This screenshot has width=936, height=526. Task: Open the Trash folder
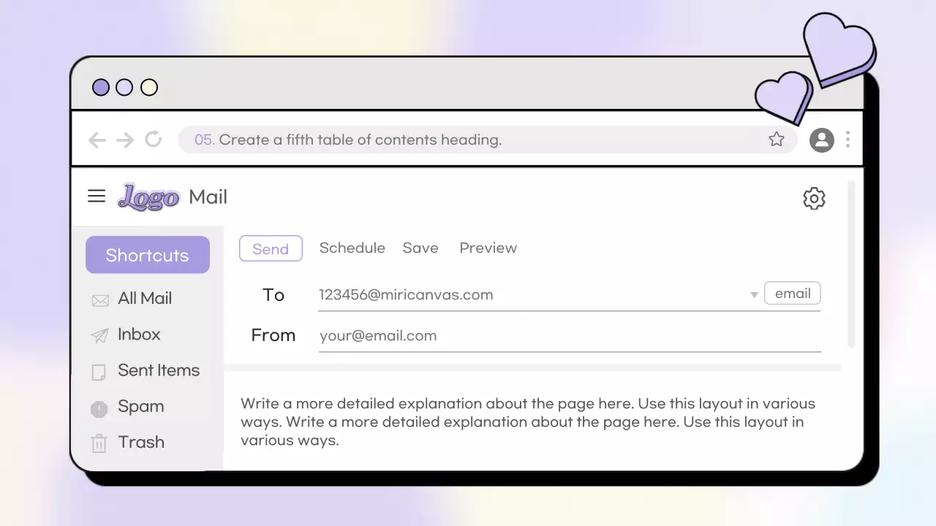tap(140, 442)
